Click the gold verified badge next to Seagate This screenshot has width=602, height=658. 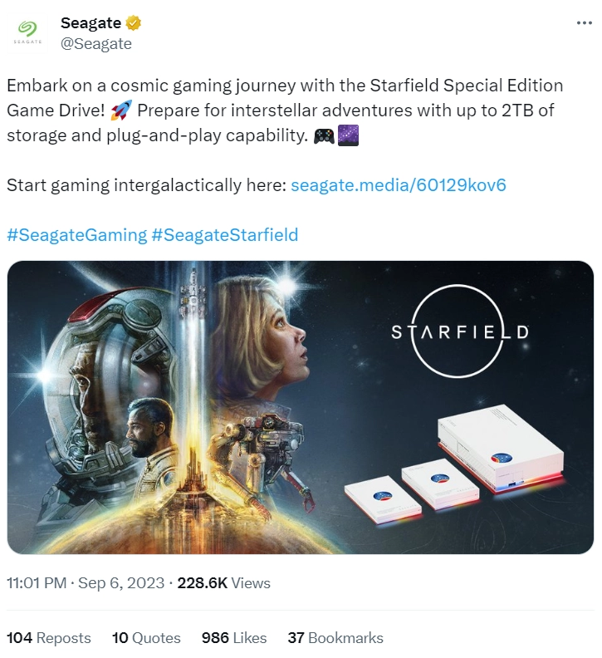[x=134, y=22]
